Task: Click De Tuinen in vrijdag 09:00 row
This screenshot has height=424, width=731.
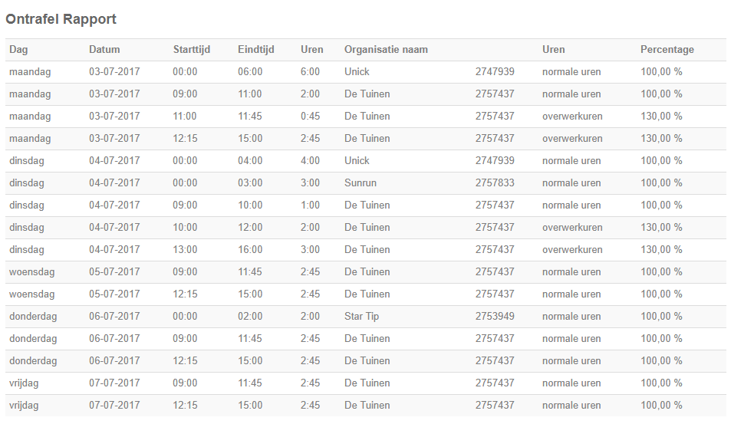Action: 367,383
